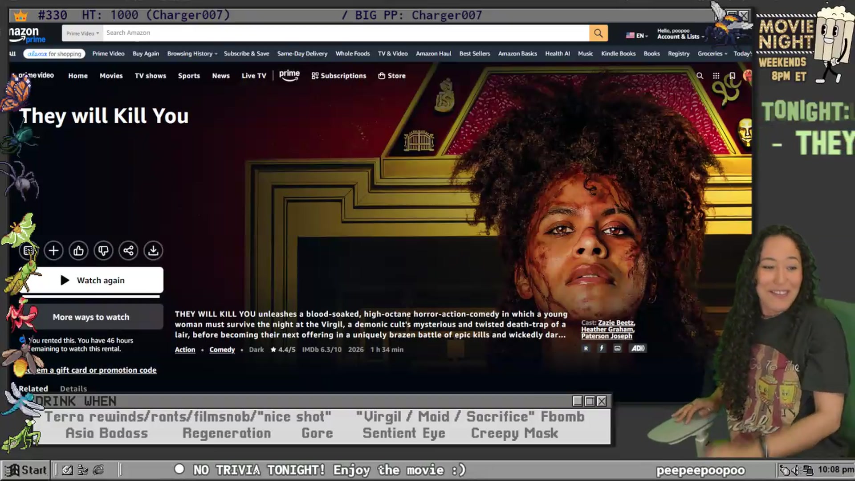855x481 pixels.
Task: Open the share icon for the movie
Action: [128, 250]
